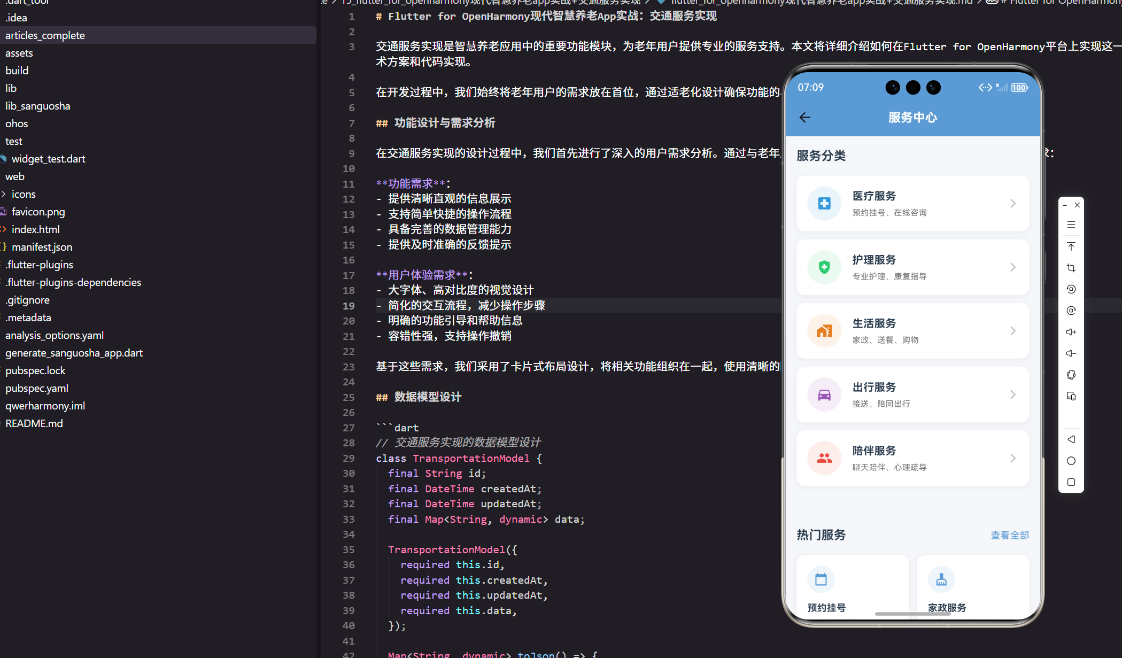
Task: Tap the broom icon above 家政服务
Action: 941,579
